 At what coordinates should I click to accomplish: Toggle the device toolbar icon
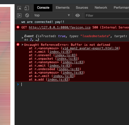27,8
